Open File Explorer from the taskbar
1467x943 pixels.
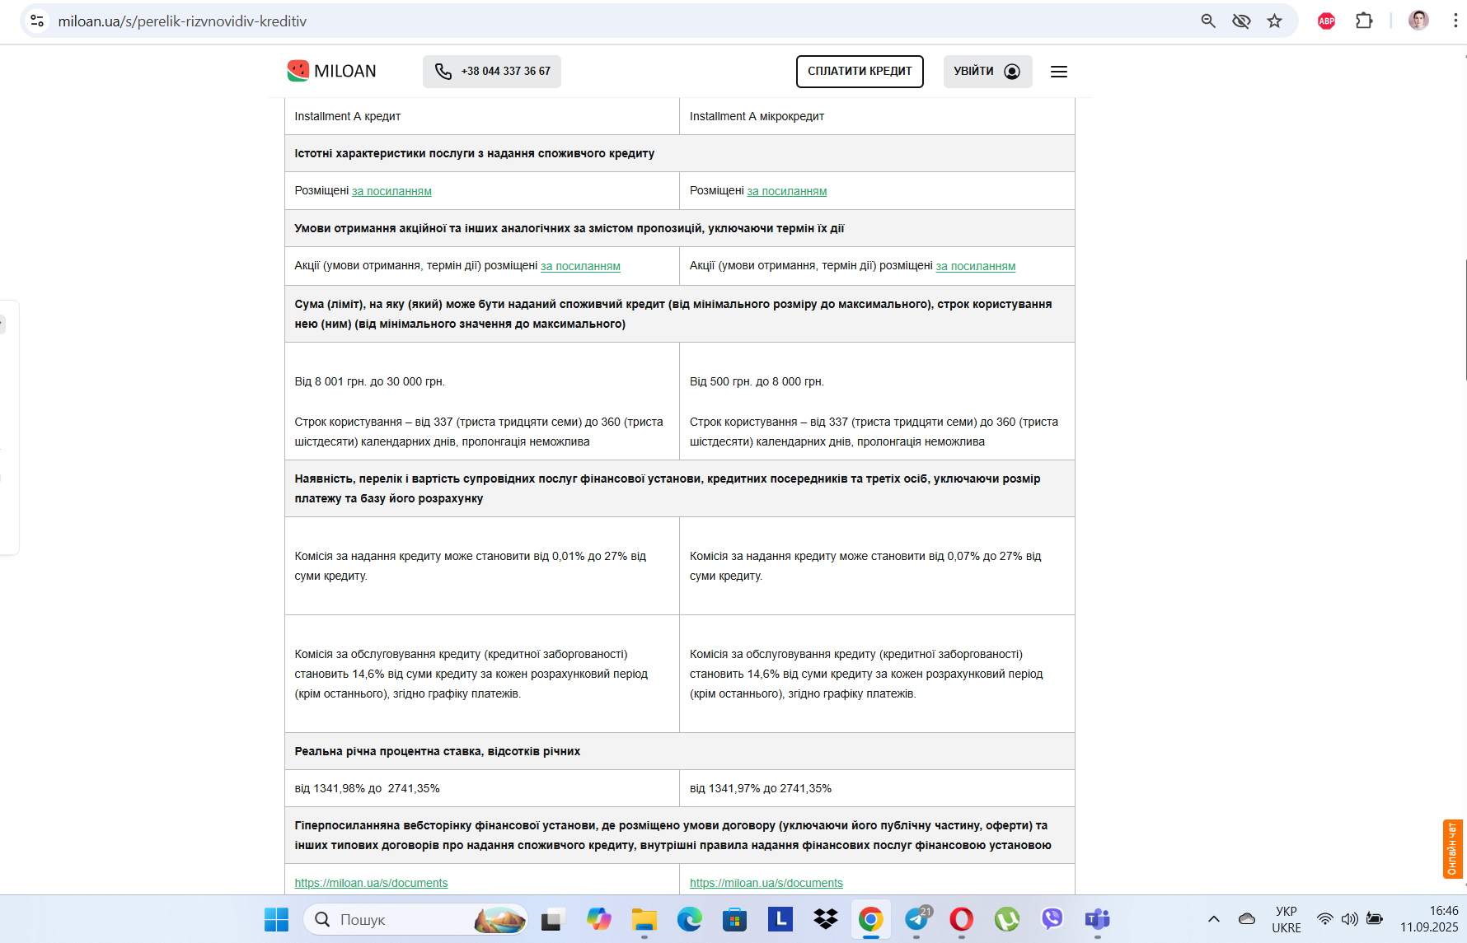pyautogui.click(x=644, y=919)
